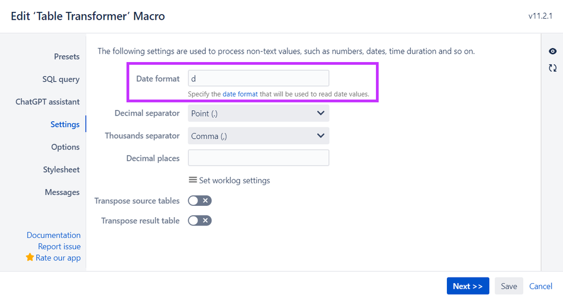
Task: Click the eye preview icon
Action: pyautogui.click(x=553, y=51)
